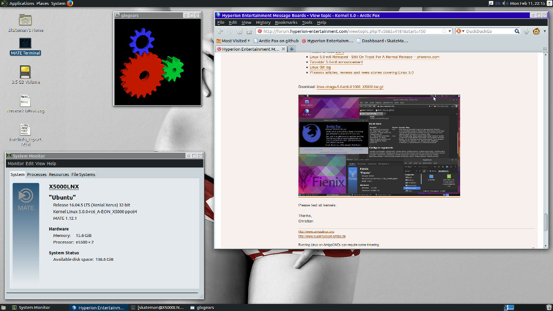553x311 pixels.
Task: Click the Fienix desktop screenshot in the post
Action: (379, 145)
